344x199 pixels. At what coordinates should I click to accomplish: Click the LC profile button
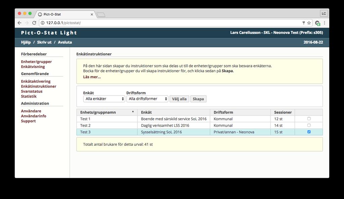point(324,13)
